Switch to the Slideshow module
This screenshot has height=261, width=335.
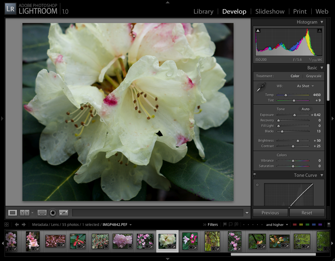pos(270,11)
